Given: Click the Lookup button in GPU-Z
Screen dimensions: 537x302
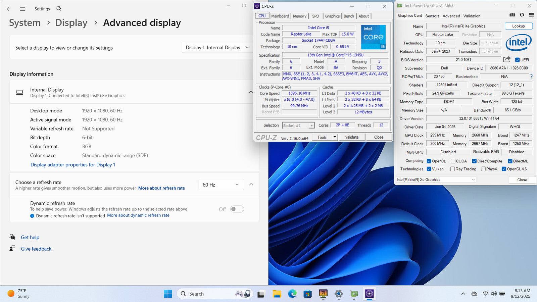Looking at the screenshot, I should [518, 26].
